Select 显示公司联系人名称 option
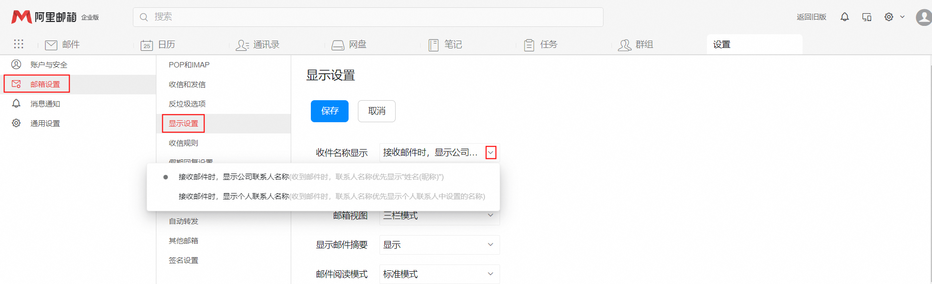 [x=233, y=177]
